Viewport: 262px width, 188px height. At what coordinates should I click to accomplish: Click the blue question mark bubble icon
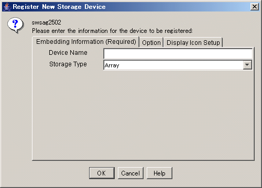coord(15,25)
